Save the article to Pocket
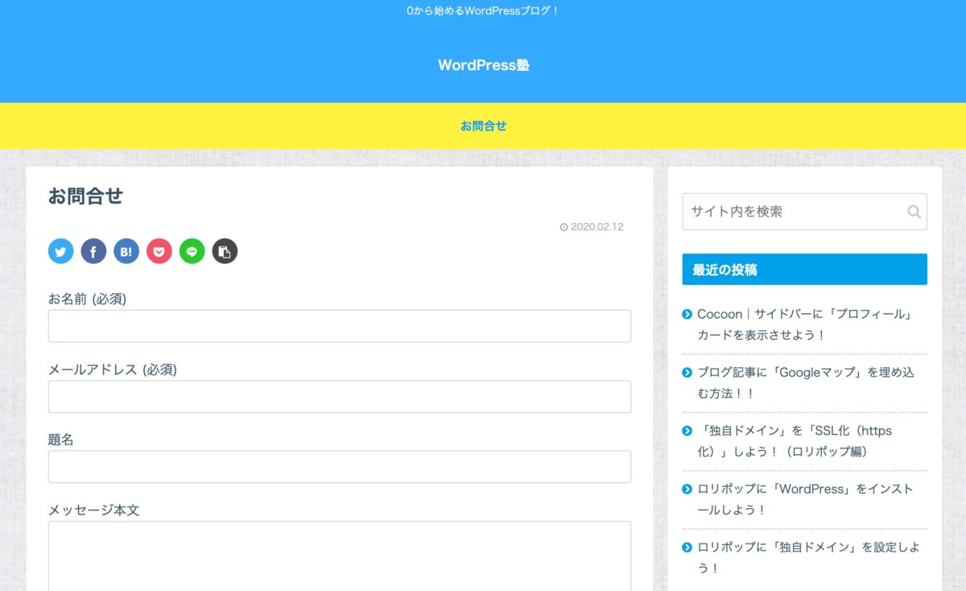Screen dimensions: 966x591 159,250
